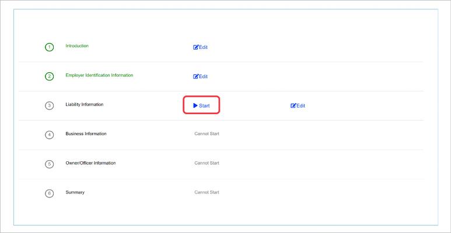Click Cannot Start beside Business Information
Viewport: 451px width, 233px height.
(x=207, y=134)
